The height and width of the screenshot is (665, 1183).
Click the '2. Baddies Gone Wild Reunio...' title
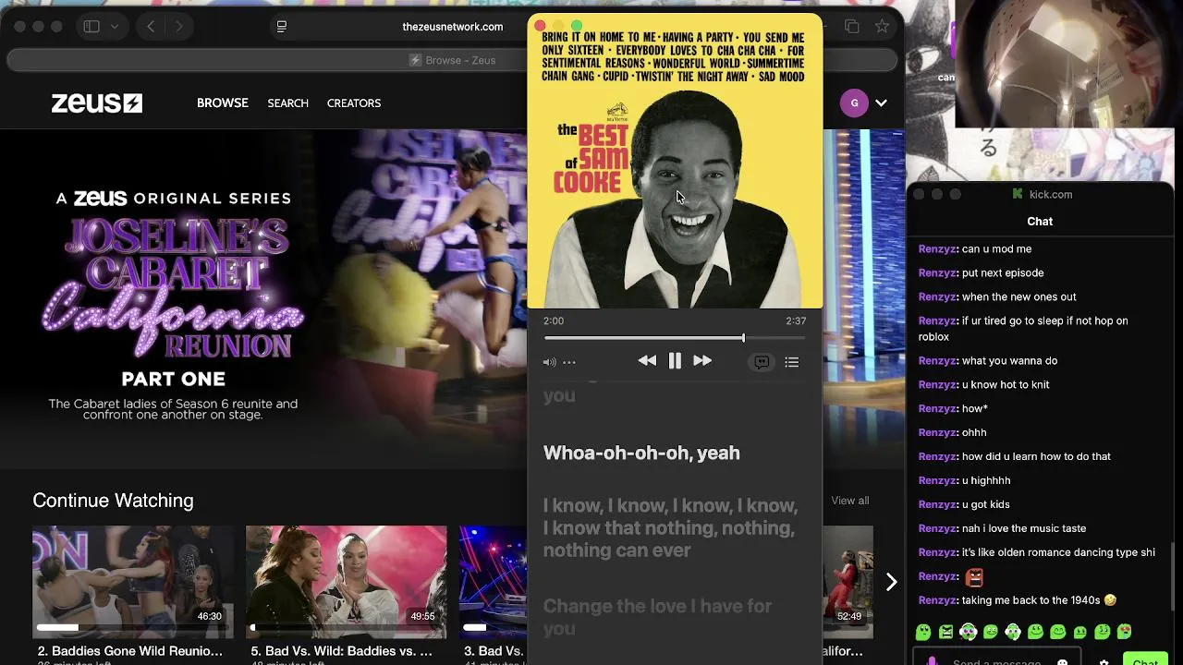pyautogui.click(x=129, y=651)
